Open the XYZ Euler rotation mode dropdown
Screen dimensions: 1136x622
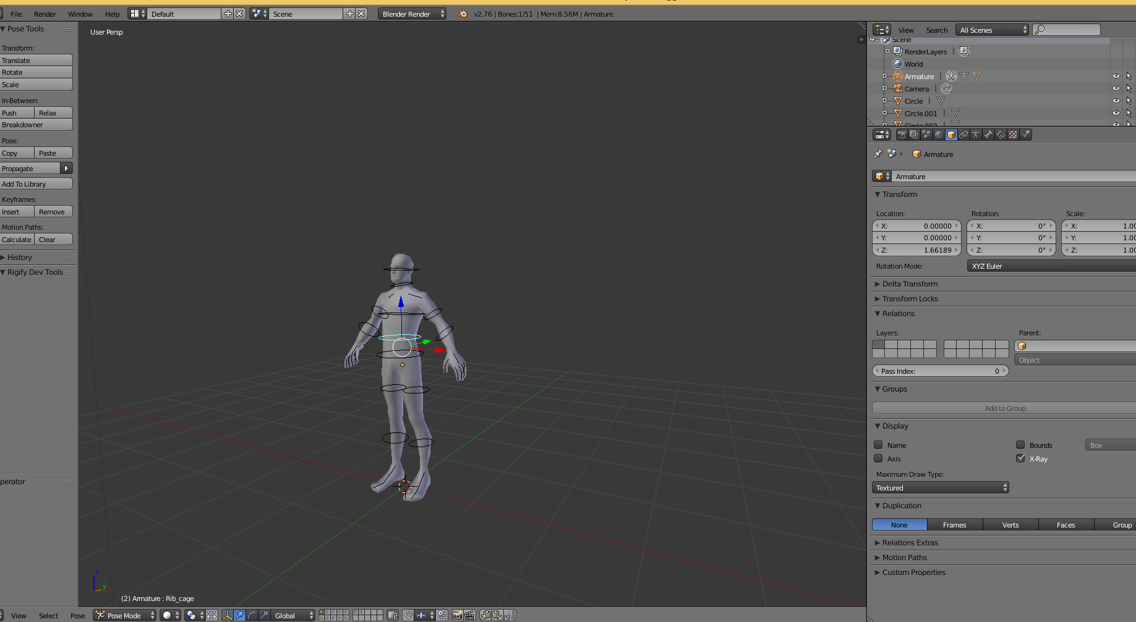click(1051, 266)
